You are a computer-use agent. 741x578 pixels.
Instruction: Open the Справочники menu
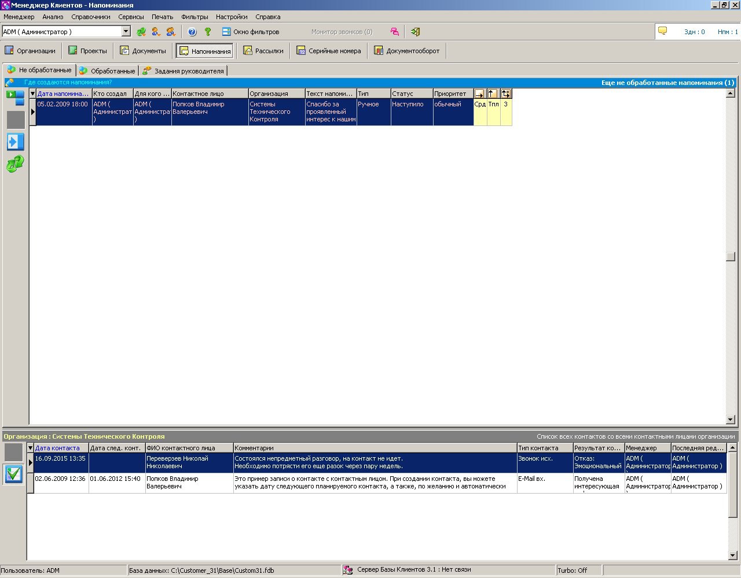[91, 17]
